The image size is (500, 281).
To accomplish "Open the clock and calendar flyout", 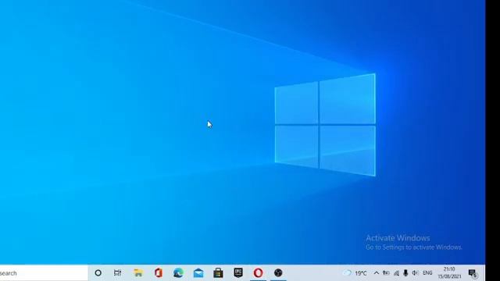I will pyautogui.click(x=449, y=273).
